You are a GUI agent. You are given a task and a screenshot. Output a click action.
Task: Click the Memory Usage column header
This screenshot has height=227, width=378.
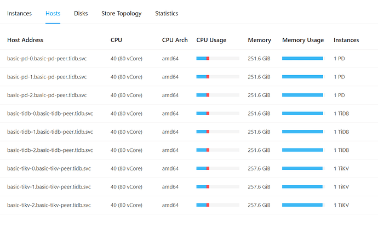click(303, 40)
